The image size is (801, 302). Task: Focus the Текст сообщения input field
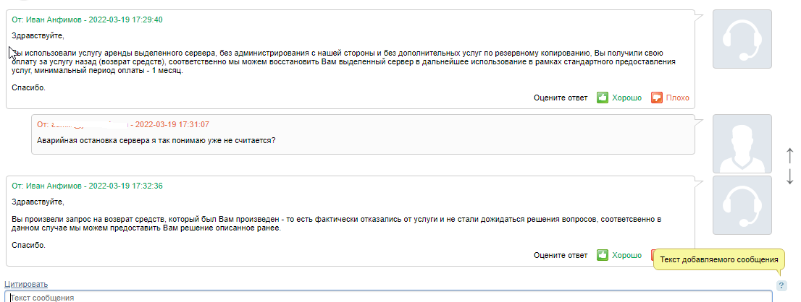(x=388, y=296)
